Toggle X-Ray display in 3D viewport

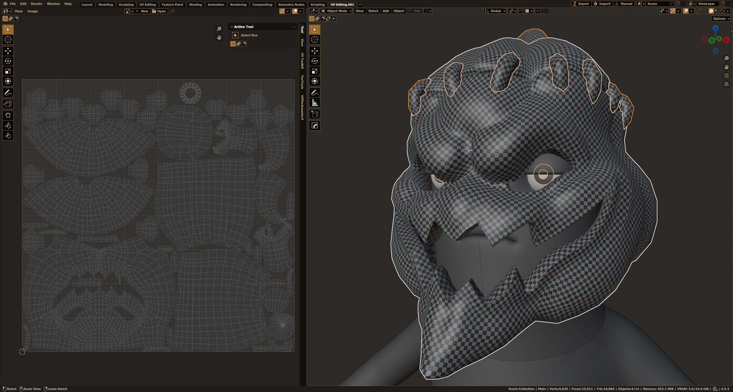coord(699,11)
